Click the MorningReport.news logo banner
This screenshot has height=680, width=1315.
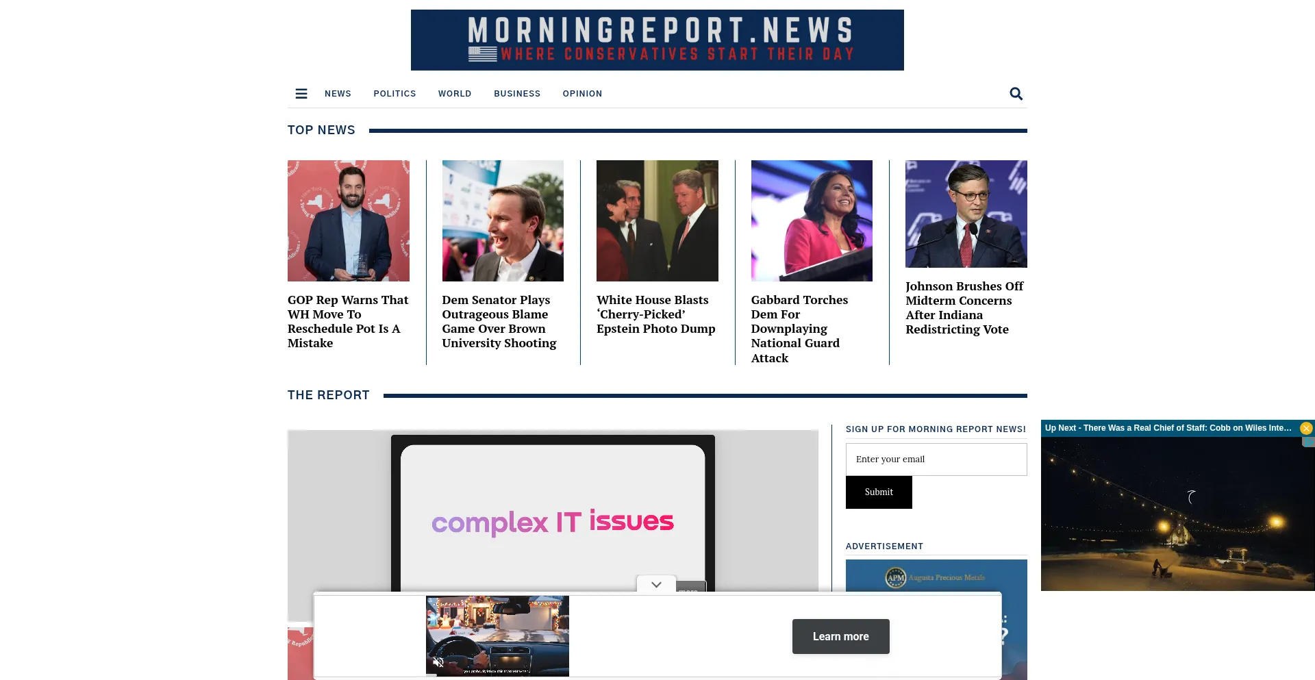pos(657,40)
